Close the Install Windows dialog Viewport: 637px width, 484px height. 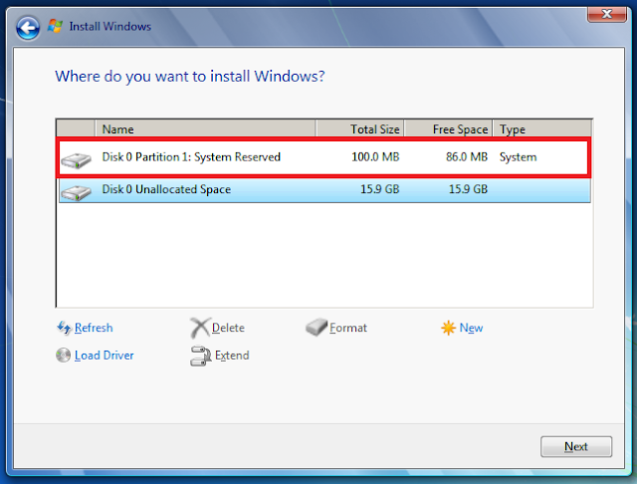[x=606, y=14]
